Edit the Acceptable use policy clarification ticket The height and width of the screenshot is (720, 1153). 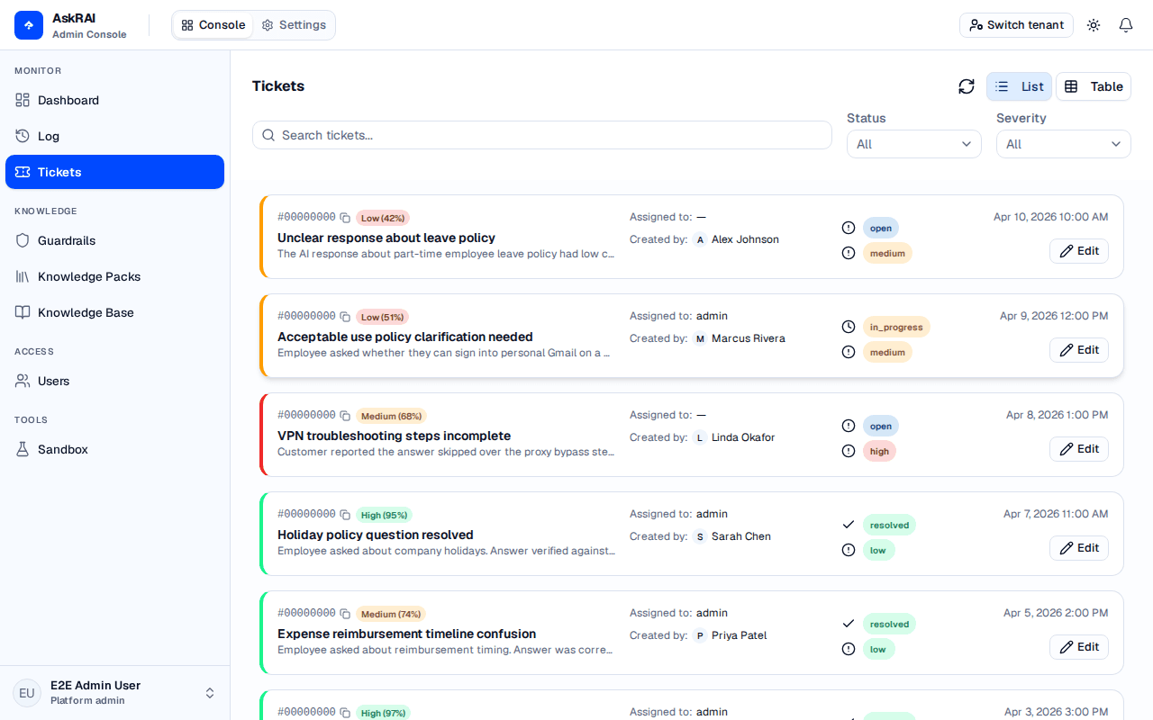click(x=1079, y=350)
